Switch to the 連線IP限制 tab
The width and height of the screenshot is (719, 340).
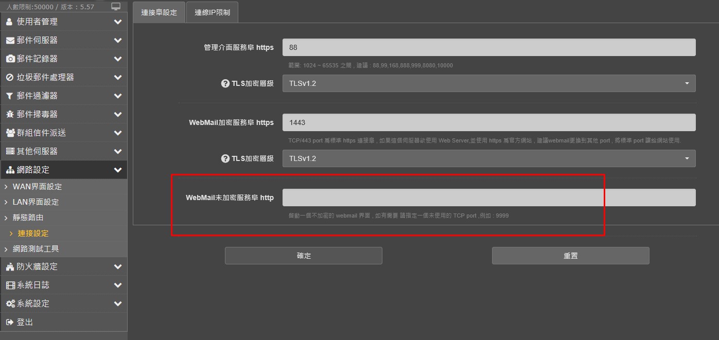click(x=212, y=12)
